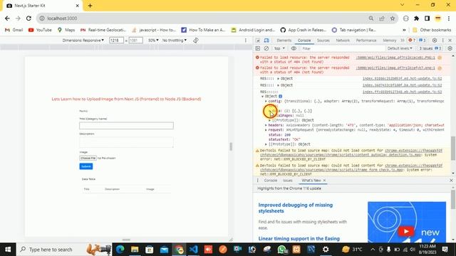This screenshot has height=256, width=456.
Task: Close the What's New drawer tab
Action: point(325,181)
